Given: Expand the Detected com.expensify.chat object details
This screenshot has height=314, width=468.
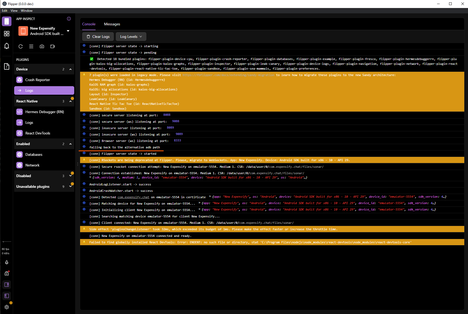Looking at the screenshot, I should (x=210, y=197).
